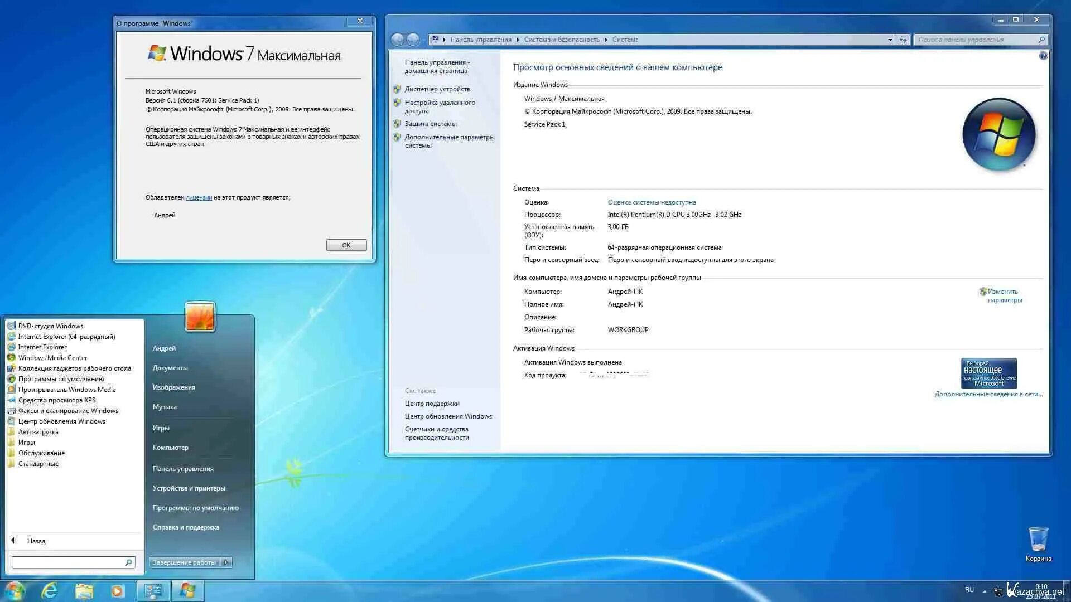This screenshot has height=602, width=1071.
Task: Click RU language indicator in tray
Action: tap(969, 590)
